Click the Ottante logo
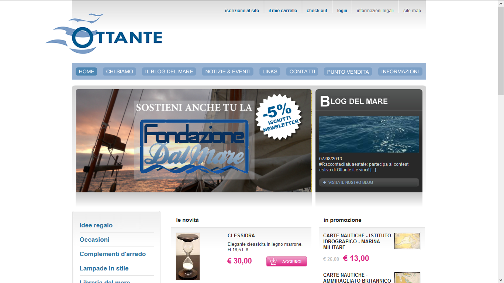 [104, 34]
